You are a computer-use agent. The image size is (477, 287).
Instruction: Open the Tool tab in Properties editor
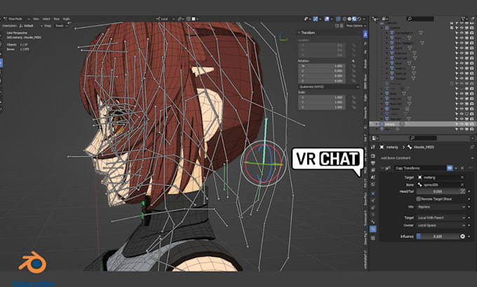click(373, 147)
